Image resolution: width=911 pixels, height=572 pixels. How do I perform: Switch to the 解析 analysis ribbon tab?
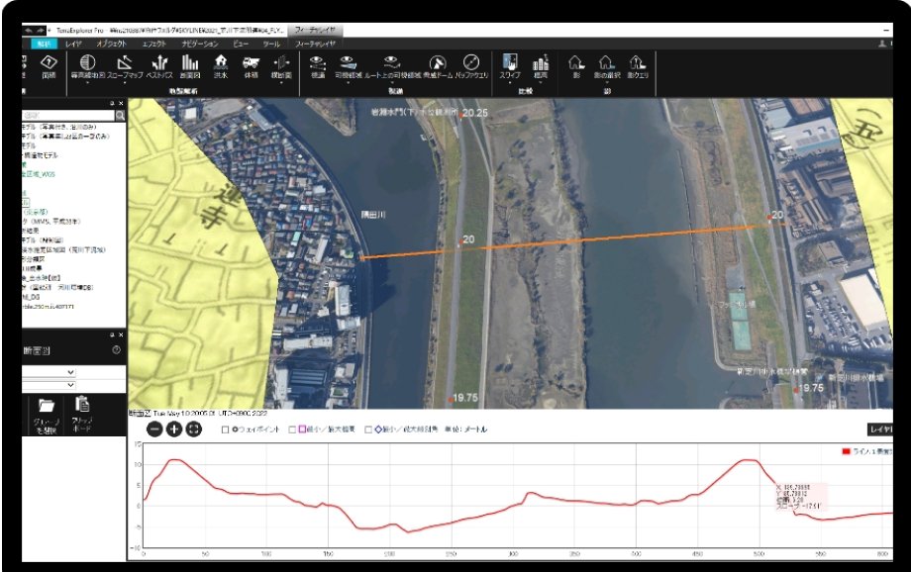tap(45, 44)
